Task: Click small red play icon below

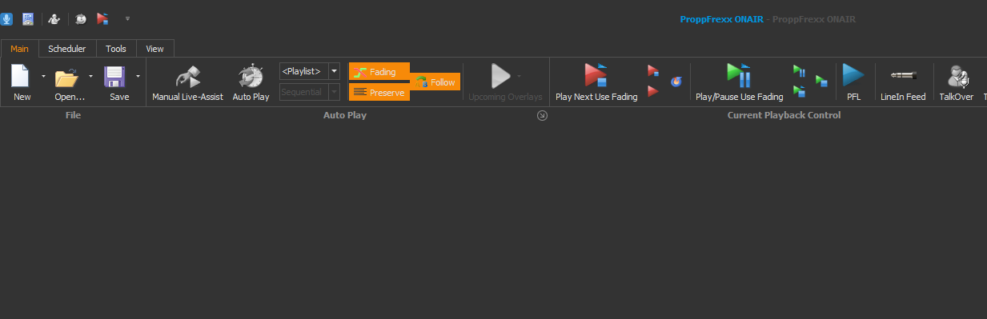Action: coord(653,91)
